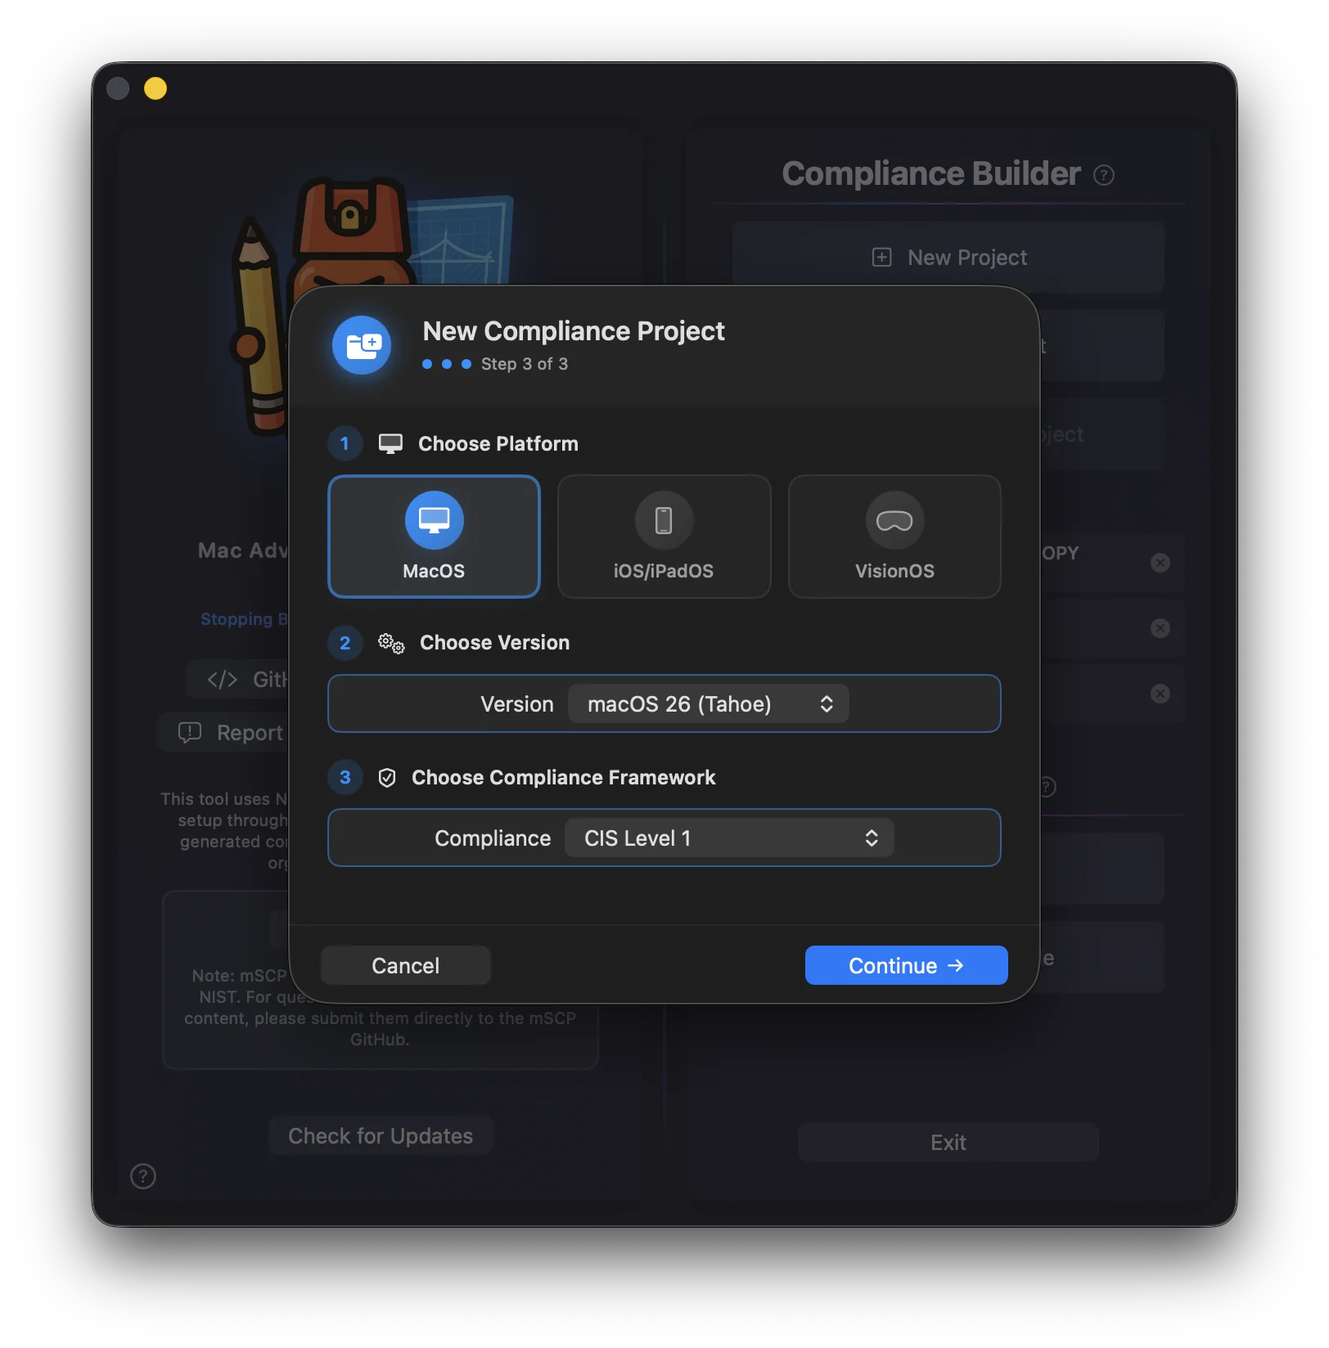Open the macOS 26 (Tahoe) version dropdown
Viewport: 1329px width, 1348px height.
click(708, 704)
